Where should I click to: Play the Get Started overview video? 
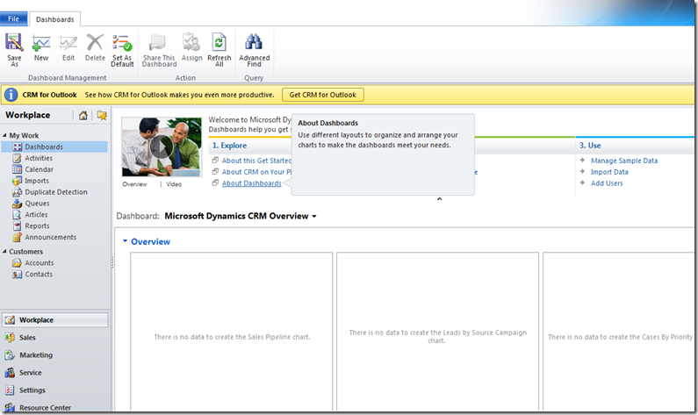tap(162, 147)
